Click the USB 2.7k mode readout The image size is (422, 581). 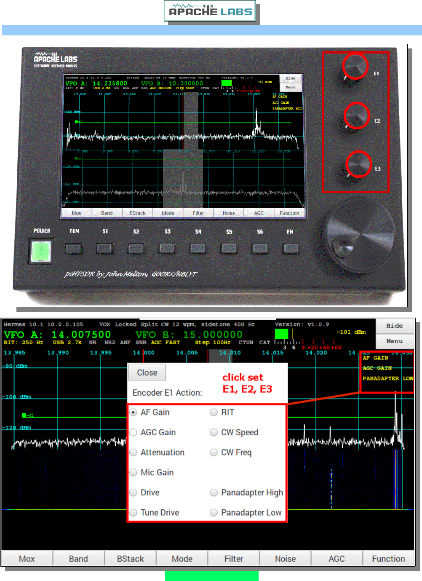click(x=67, y=343)
